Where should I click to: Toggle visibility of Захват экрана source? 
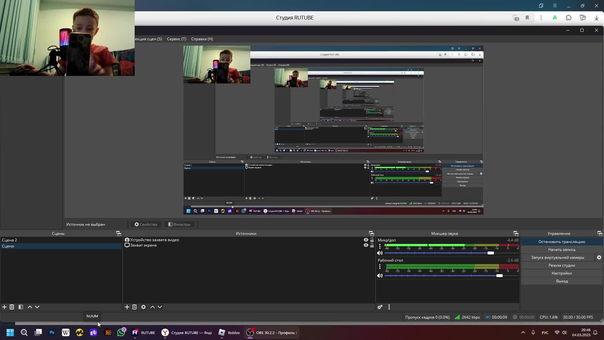[x=366, y=245]
